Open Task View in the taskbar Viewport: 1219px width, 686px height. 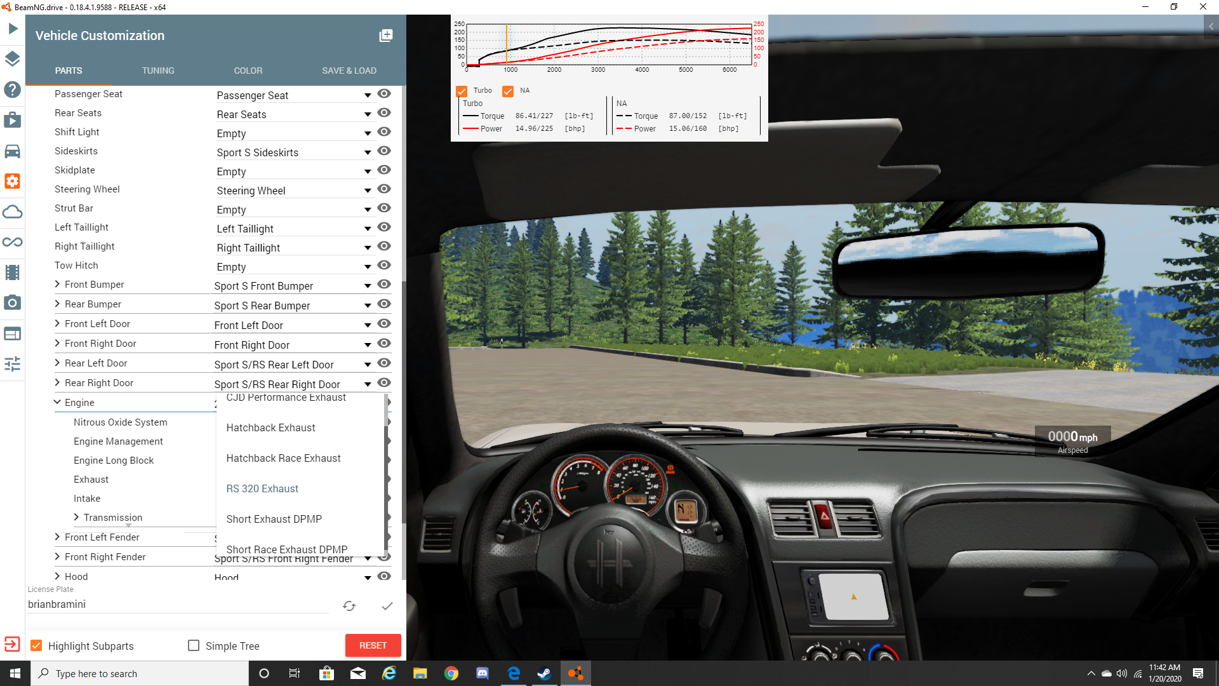(295, 673)
